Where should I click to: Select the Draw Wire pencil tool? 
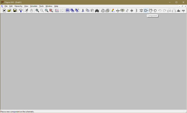click(113, 11)
